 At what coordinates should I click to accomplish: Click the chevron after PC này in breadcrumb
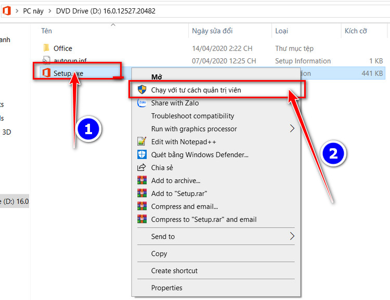coord(50,11)
